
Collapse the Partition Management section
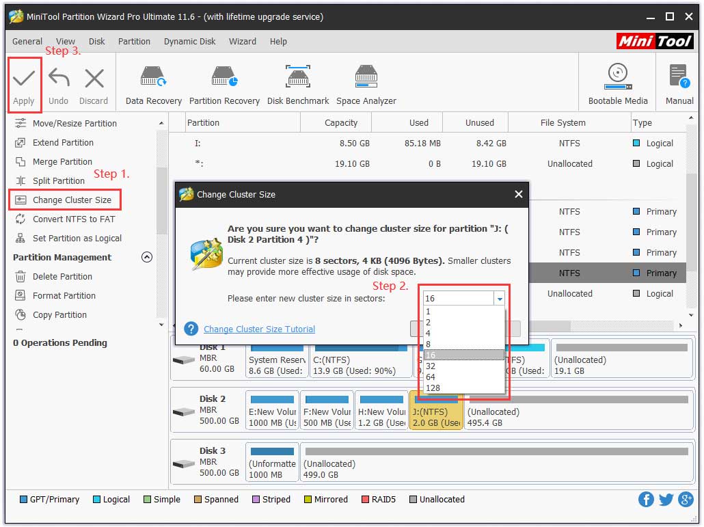[146, 258]
